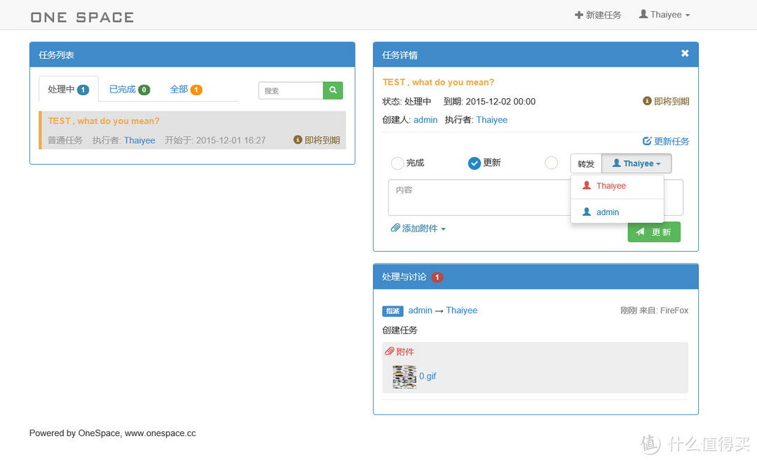This screenshot has width=757, height=462.
Task: Select the radio button before 转发
Action: point(551,163)
